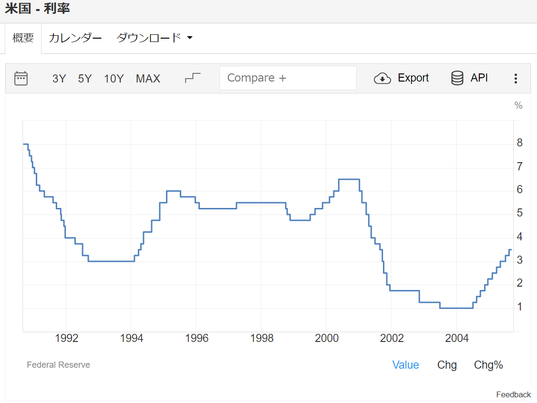The width and height of the screenshot is (537, 403).
Task: Click the step chart type icon
Action: tap(193, 78)
